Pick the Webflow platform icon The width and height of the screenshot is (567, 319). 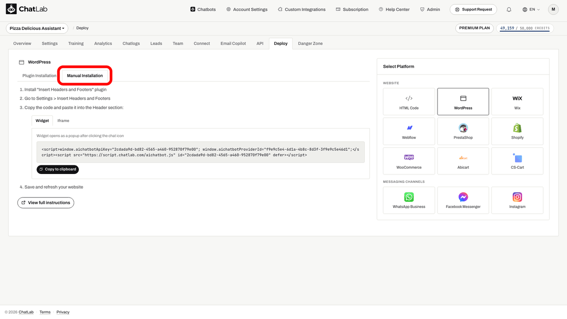pos(409,128)
